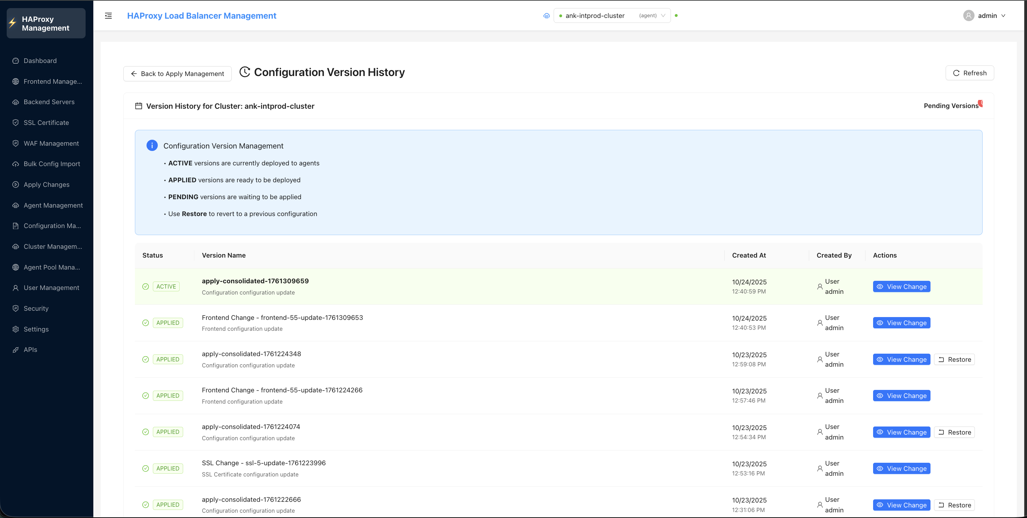
Task: Select SSL Change - ssl-5-update-1761223996 name
Action: (x=263, y=463)
